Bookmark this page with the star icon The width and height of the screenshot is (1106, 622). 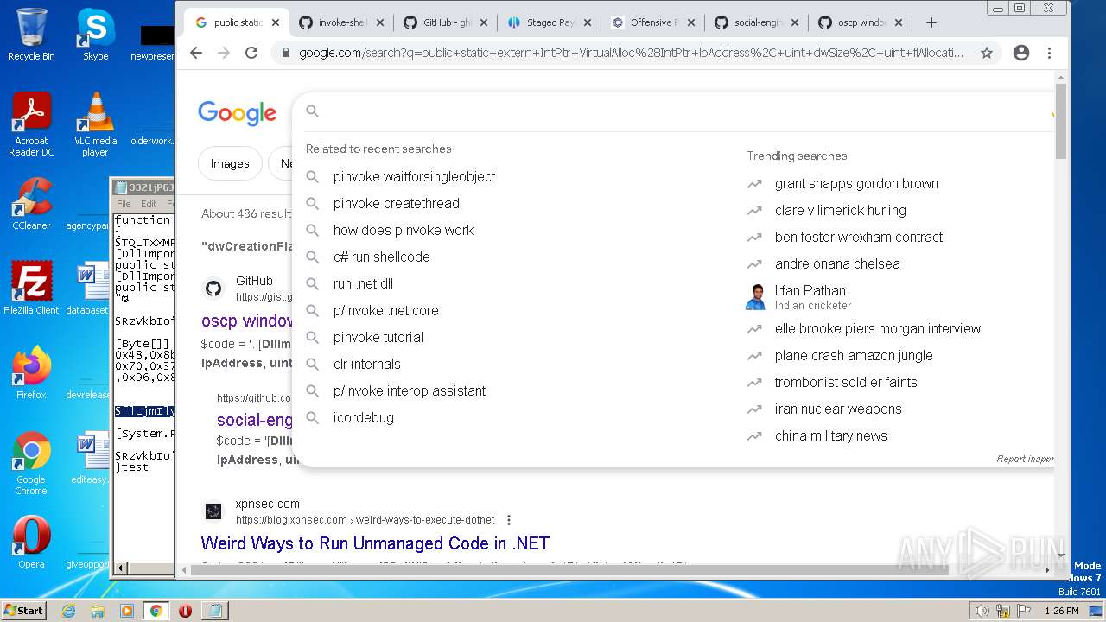(x=986, y=53)
